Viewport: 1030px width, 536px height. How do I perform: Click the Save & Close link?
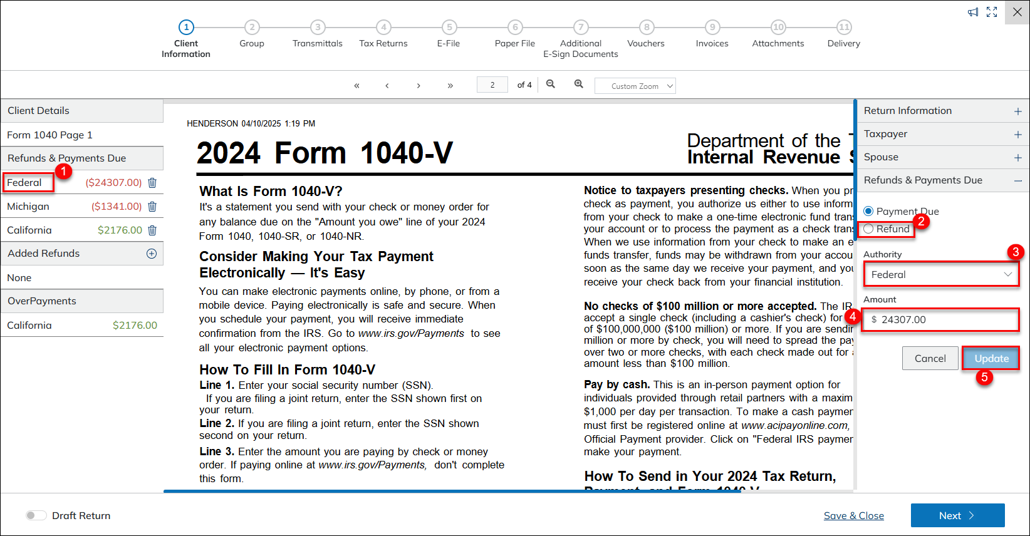click(x=853, y=515)
